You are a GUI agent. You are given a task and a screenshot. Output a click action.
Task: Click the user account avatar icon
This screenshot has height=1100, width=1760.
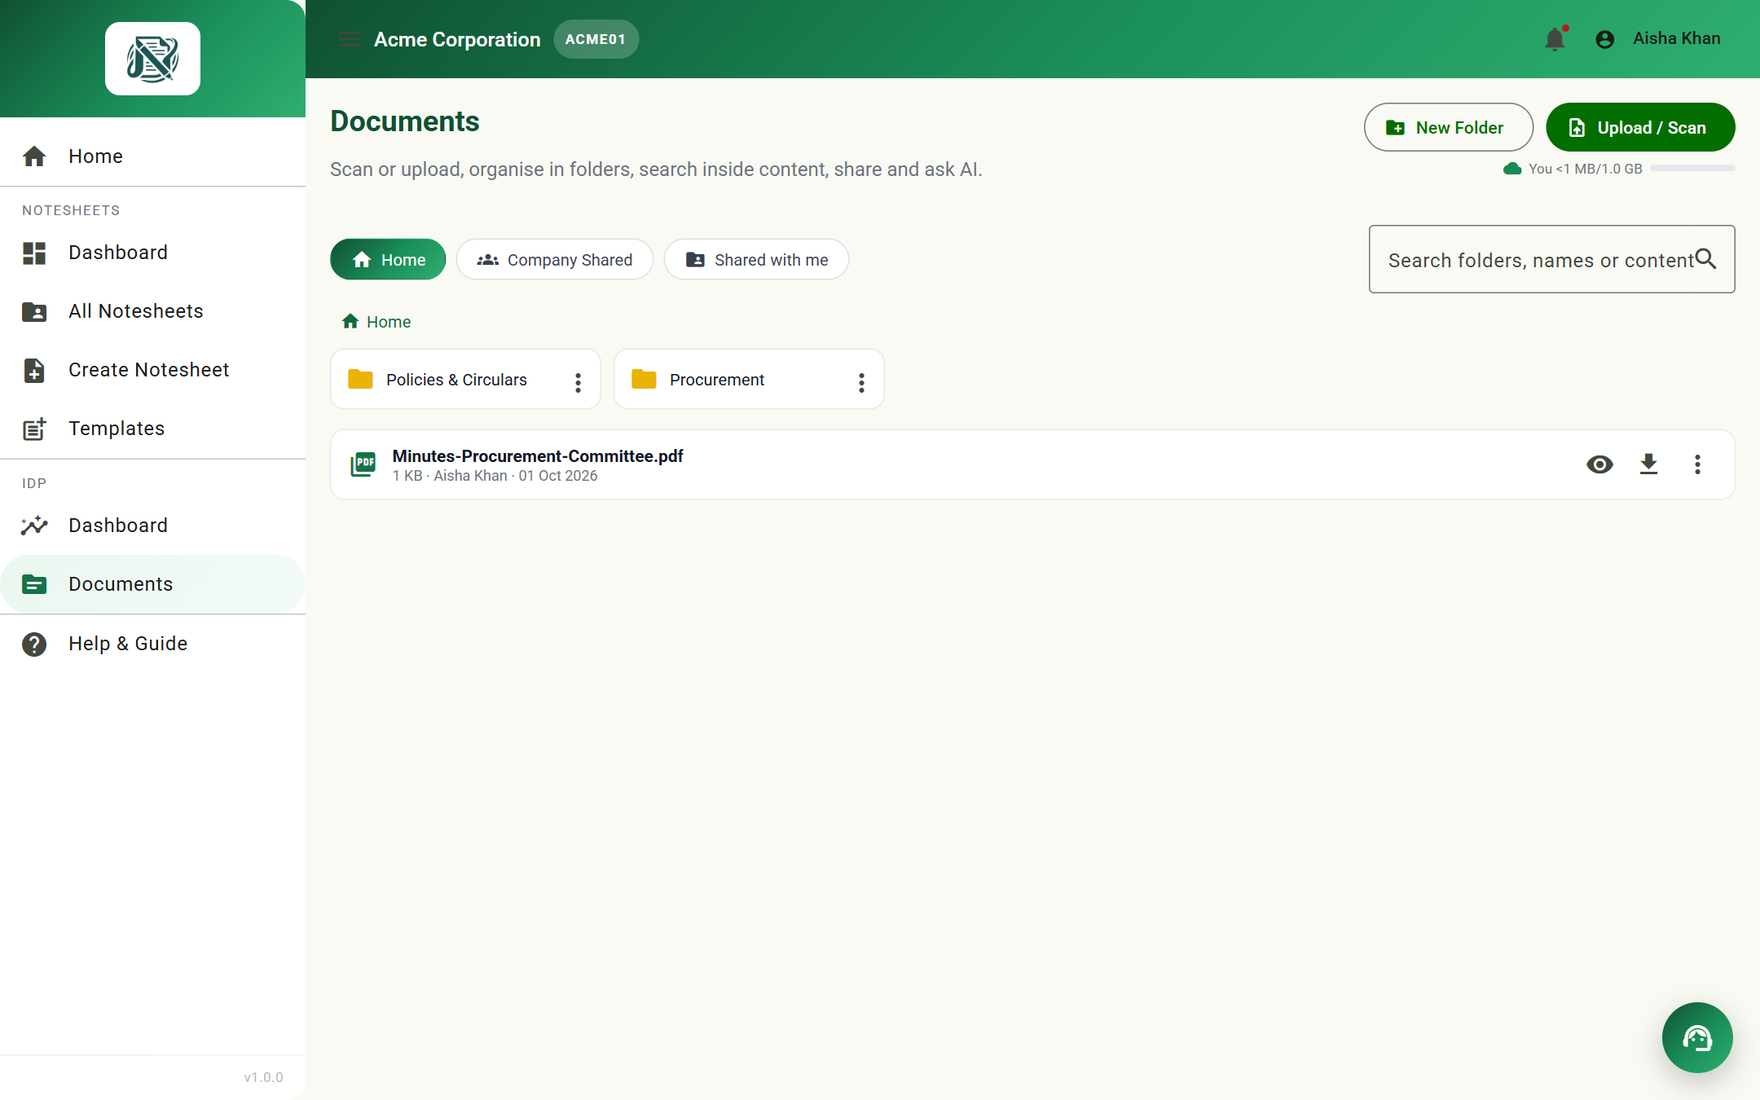point(1605,39)
